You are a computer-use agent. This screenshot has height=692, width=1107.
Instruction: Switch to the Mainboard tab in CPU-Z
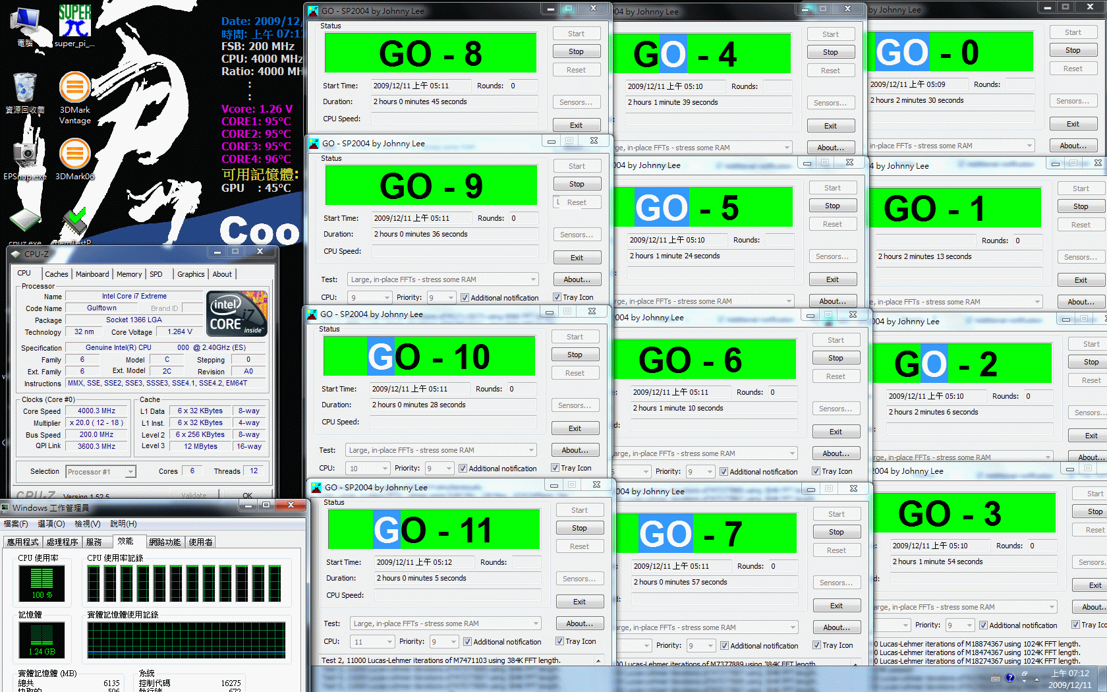point(92,274)
